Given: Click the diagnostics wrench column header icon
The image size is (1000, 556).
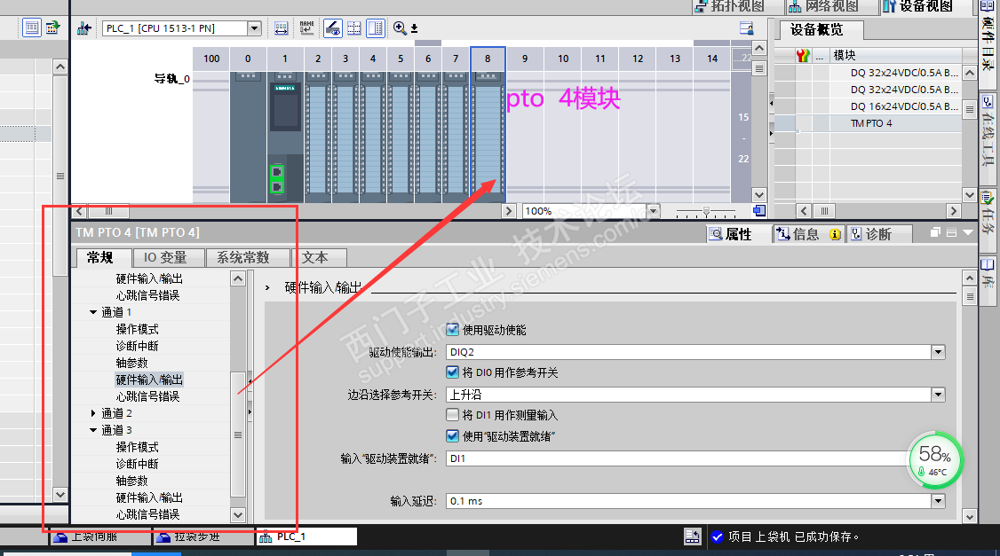Looking at the screenshot, I should click(803, 55).
